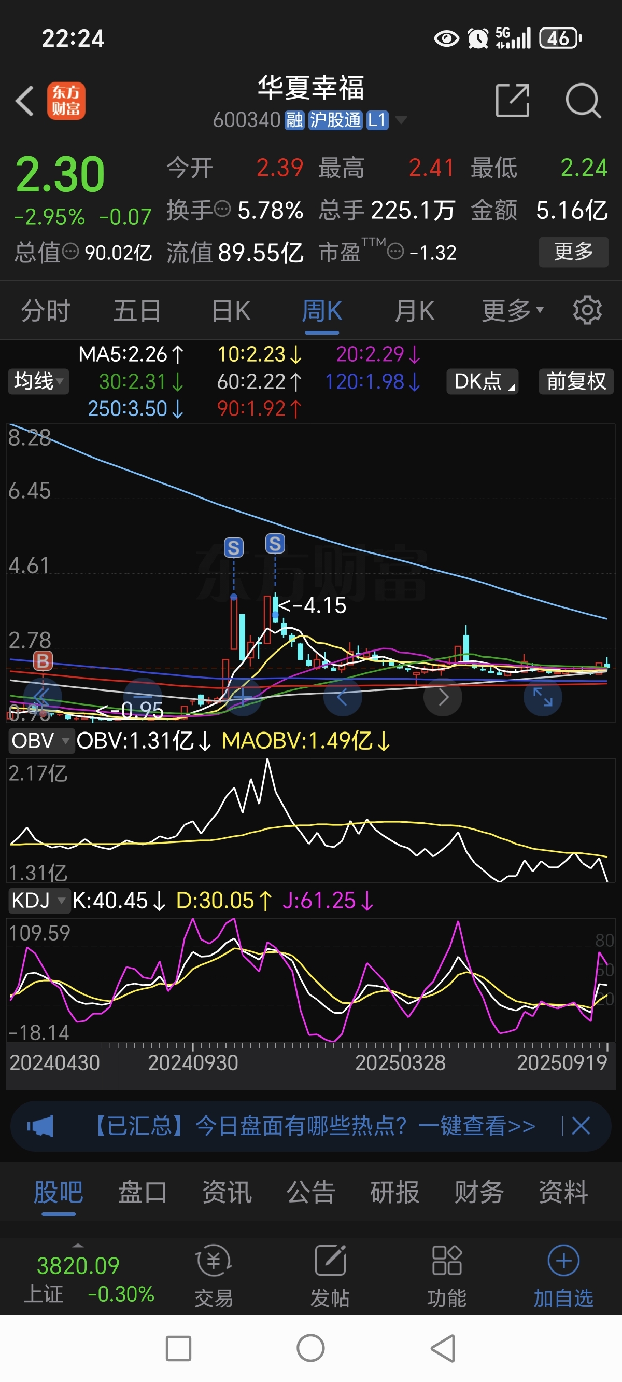Tap the first S sell marker

(233, 548)
